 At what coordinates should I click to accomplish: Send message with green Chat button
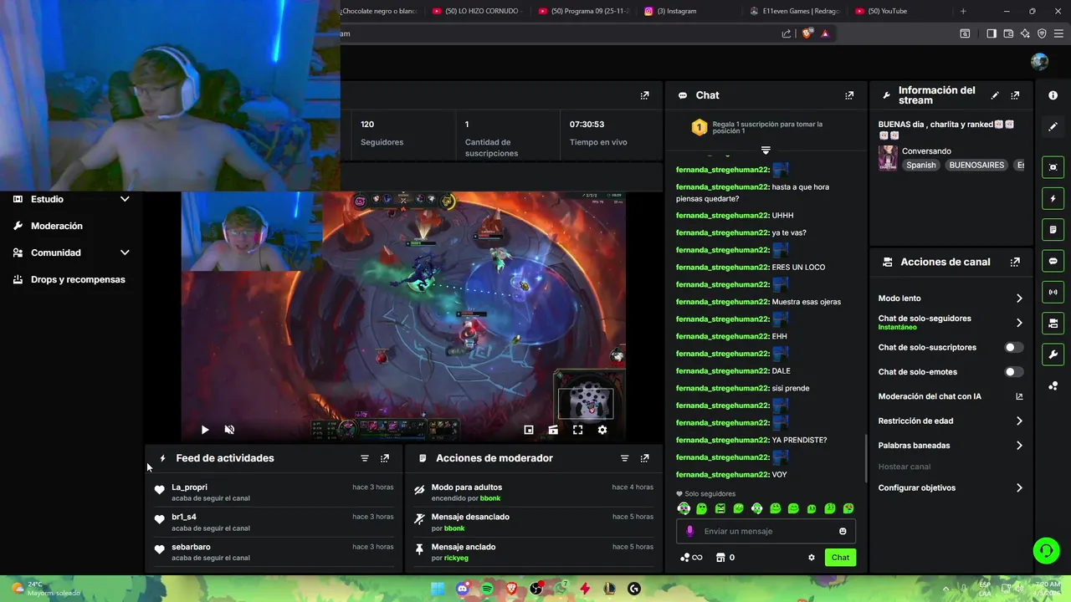[x=840, y=558]
